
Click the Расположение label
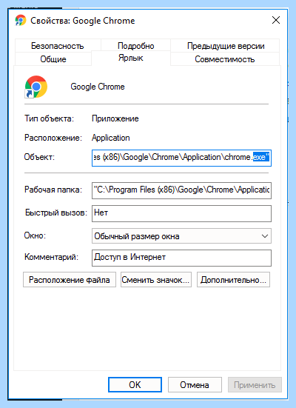tap(53, 138)
